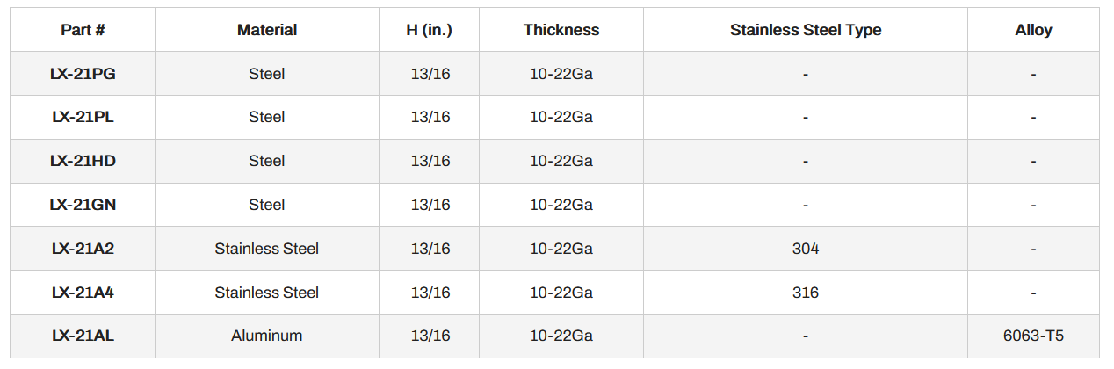Click the 13/16 height in LX-21AL row
Screen dimensions: 1114x369
click(x=430, y=336)
